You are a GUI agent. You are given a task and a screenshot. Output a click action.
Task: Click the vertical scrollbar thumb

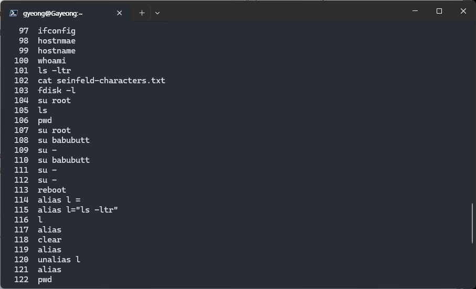(472, 223)
